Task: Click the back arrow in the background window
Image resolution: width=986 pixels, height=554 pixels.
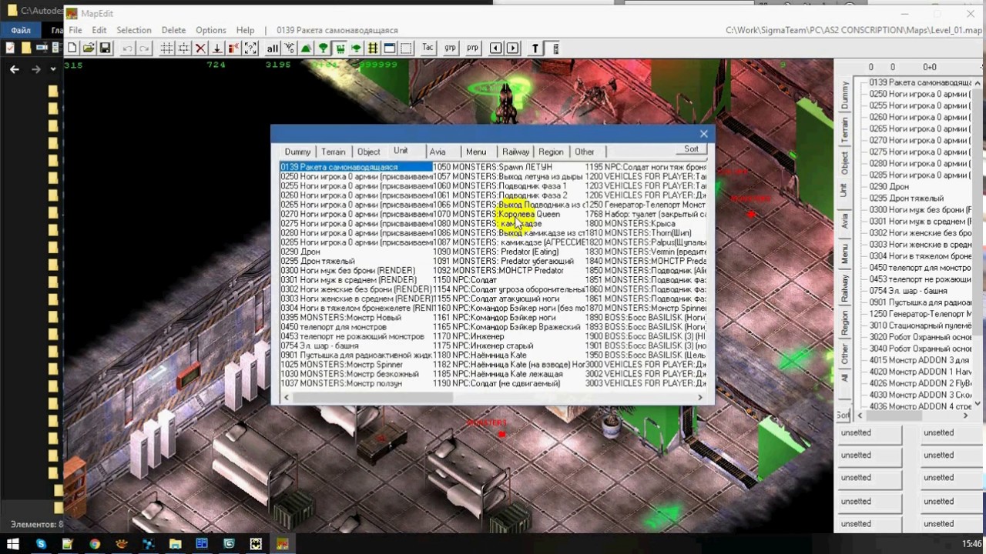Action: pos(15,69)
